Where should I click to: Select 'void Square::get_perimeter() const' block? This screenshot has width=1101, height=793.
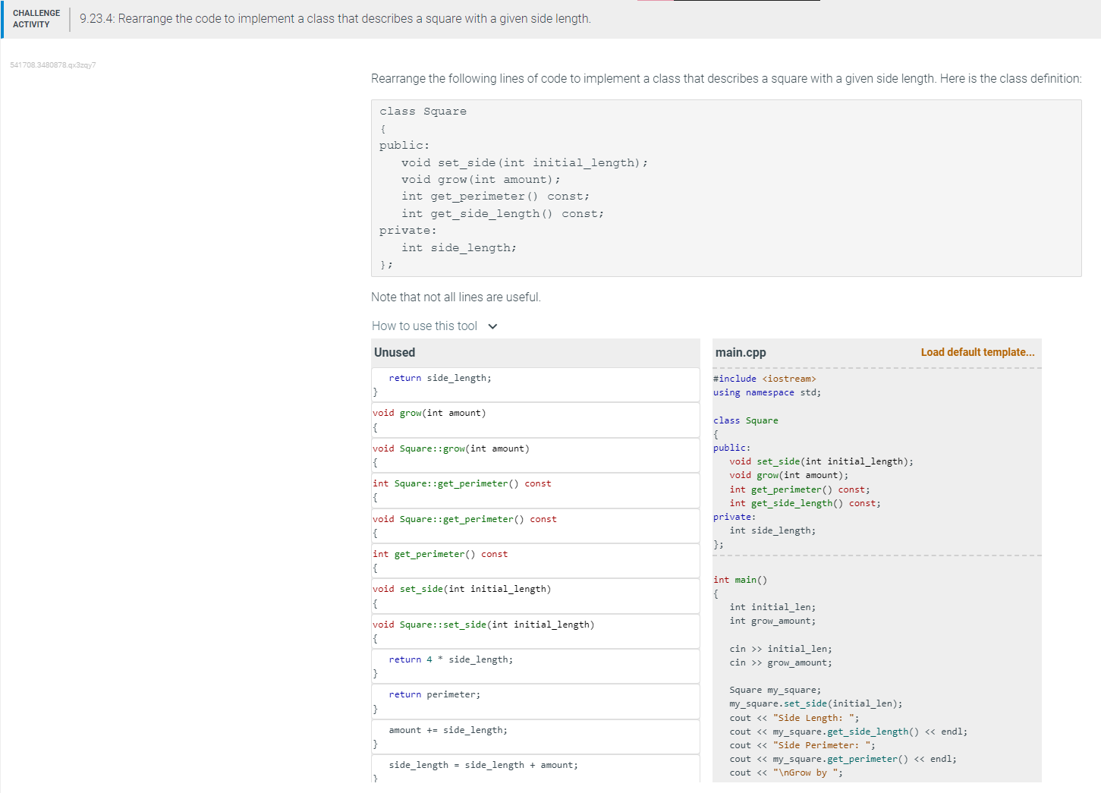click(x=535, y=526)
